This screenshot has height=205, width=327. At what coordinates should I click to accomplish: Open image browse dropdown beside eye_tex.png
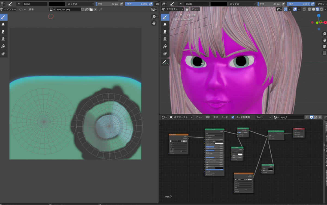pos(52,9)
